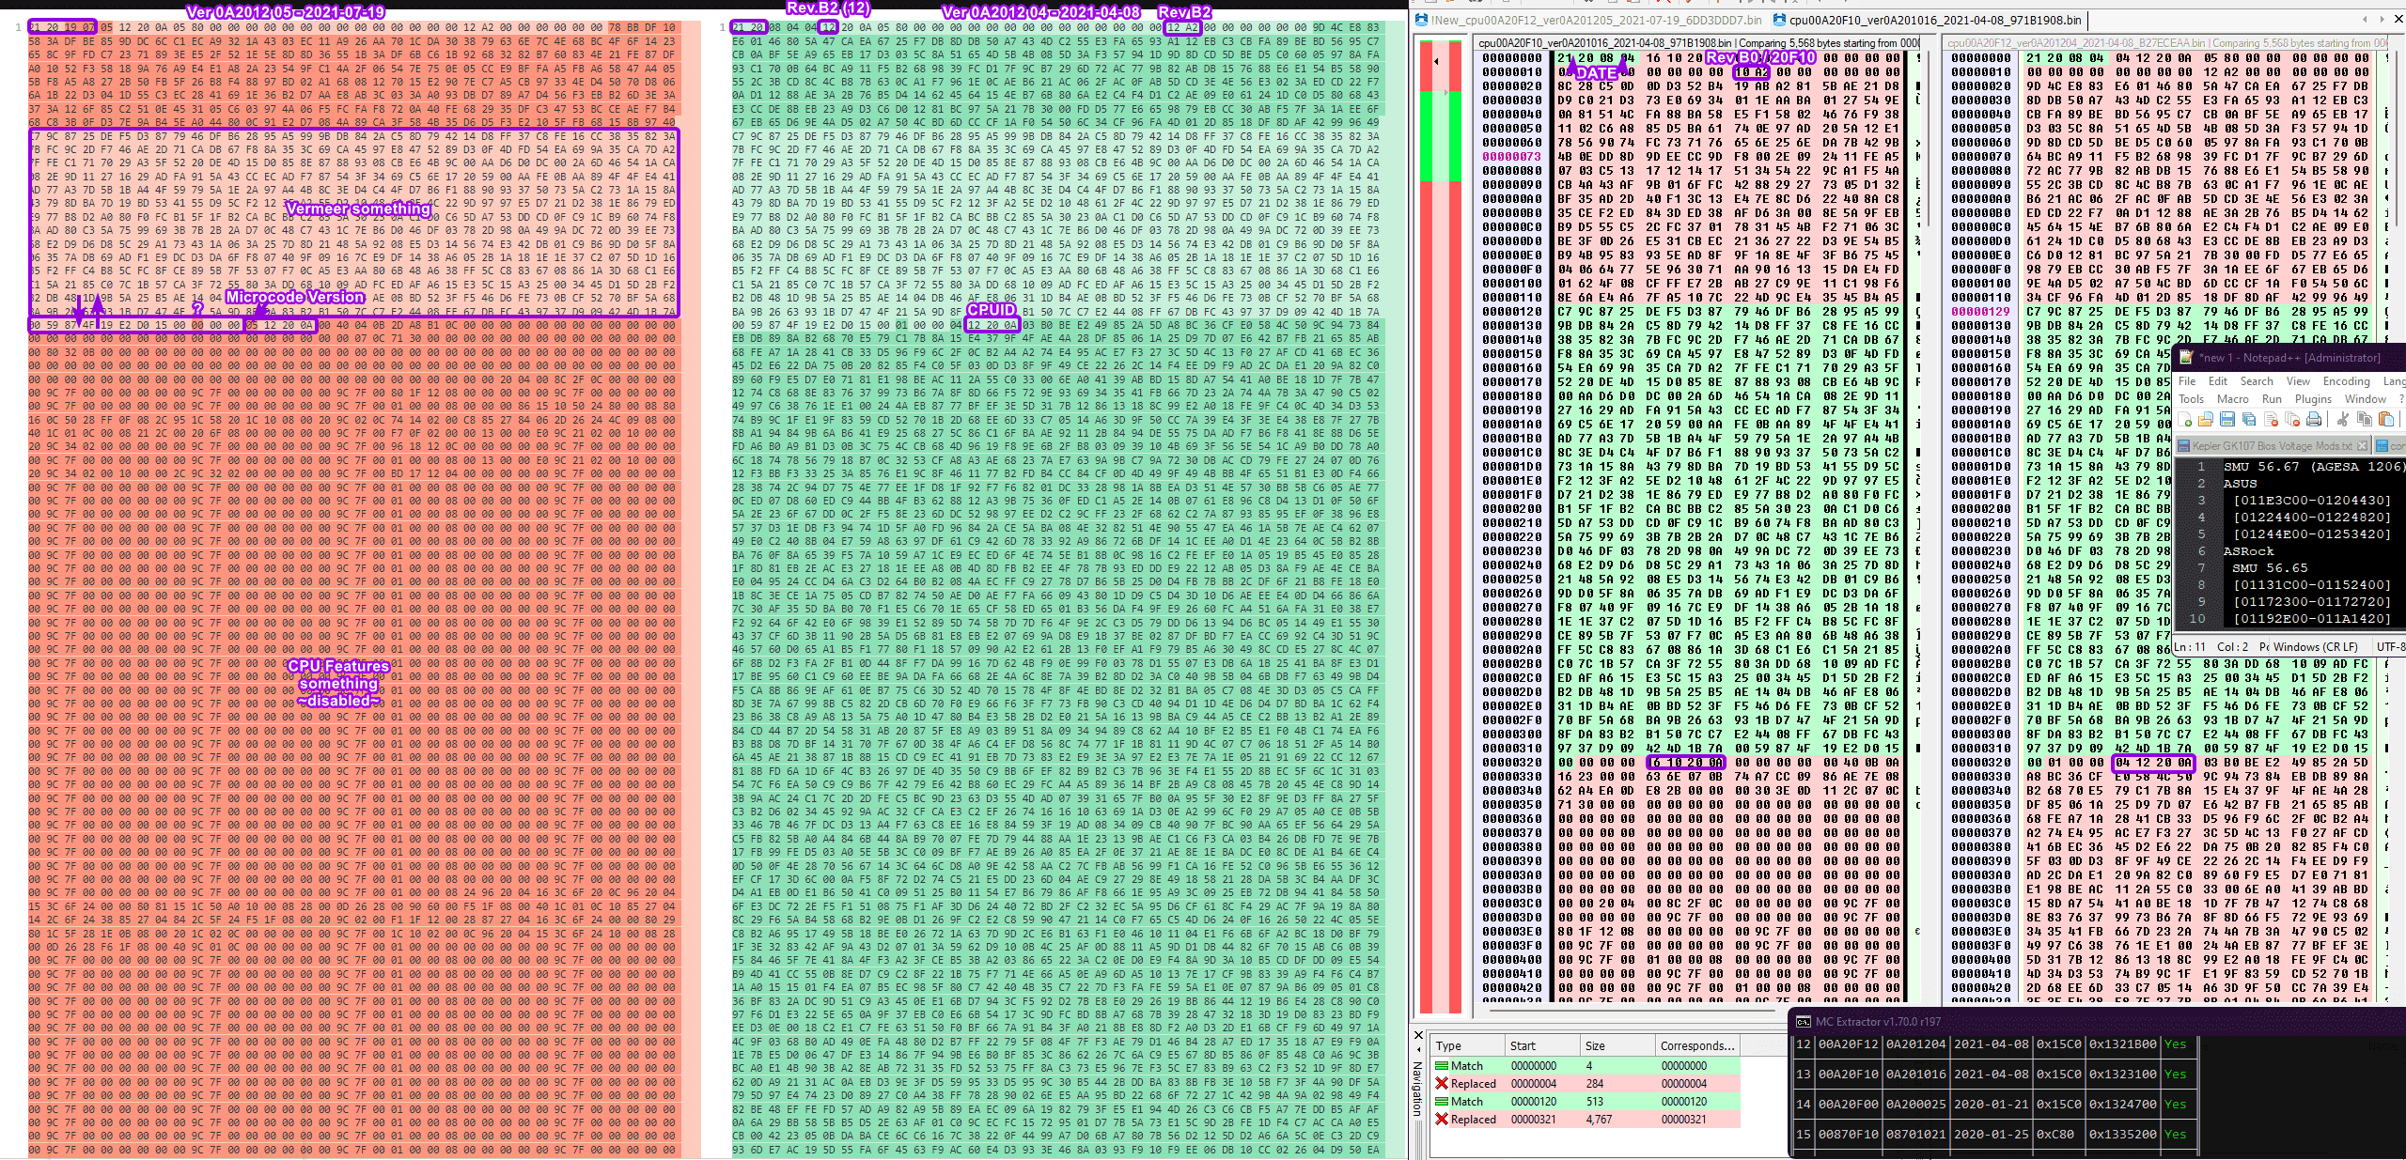This screenshot has height=1160, width=2406.
Task: Close the active hex editor document tab
Action: tap(2398, 19)
